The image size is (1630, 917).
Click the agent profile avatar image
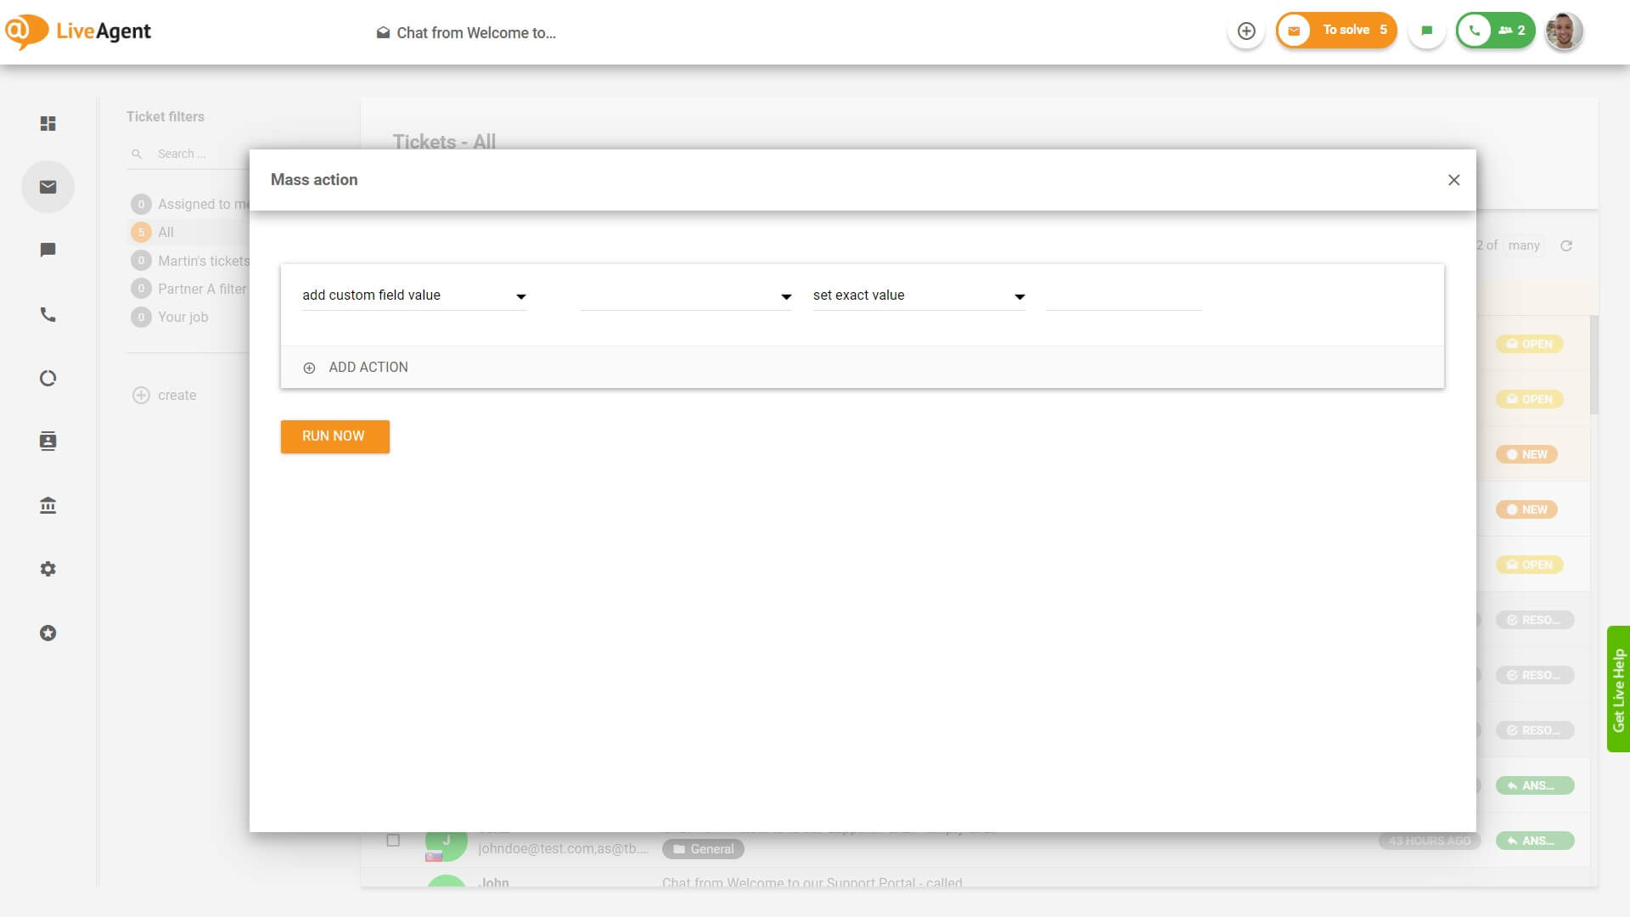pyautogui.click(x=1565, y=31)
